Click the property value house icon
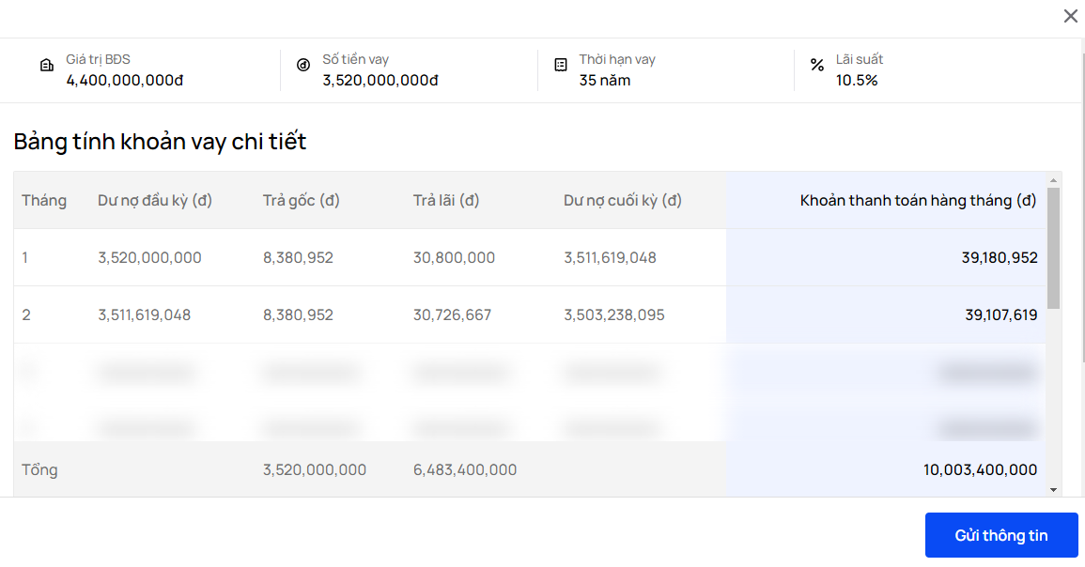This screenshot has height=567, width=1085. click(x=46, y=66)
